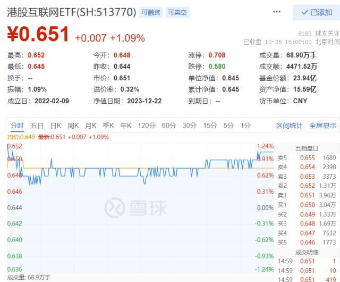Click the 买2 order row at 0.649
340x282 pixels.
[307, 214]
